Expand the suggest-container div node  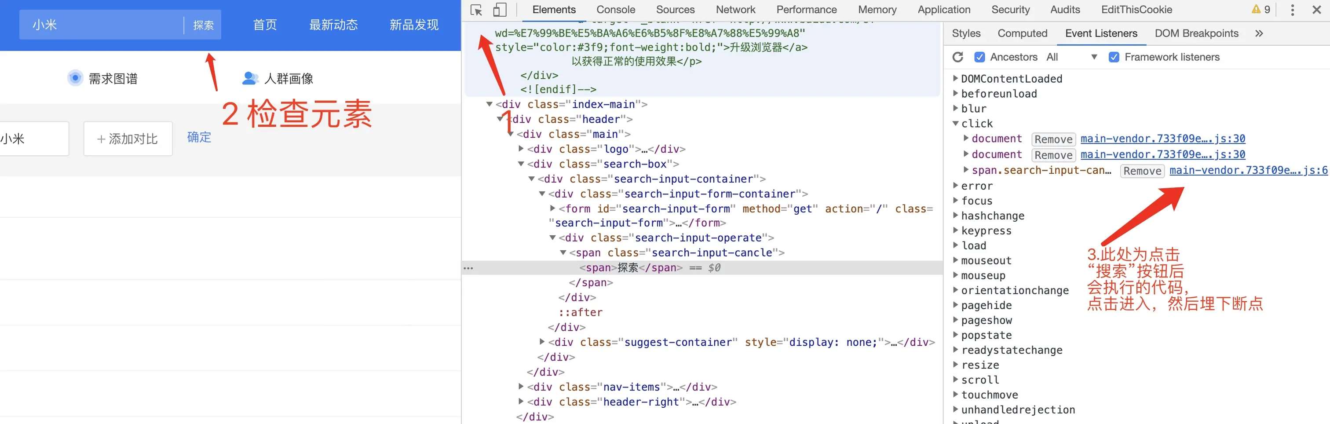point(541,341)
